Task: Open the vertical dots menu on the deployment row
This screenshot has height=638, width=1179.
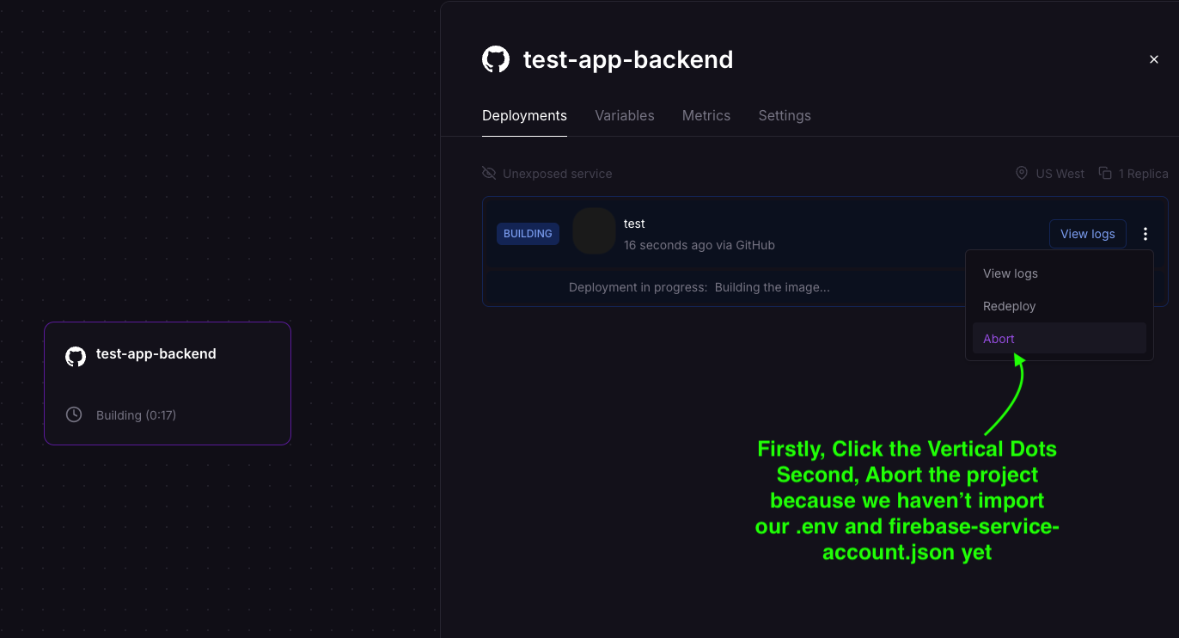Action: click(x=1145, y=233)
